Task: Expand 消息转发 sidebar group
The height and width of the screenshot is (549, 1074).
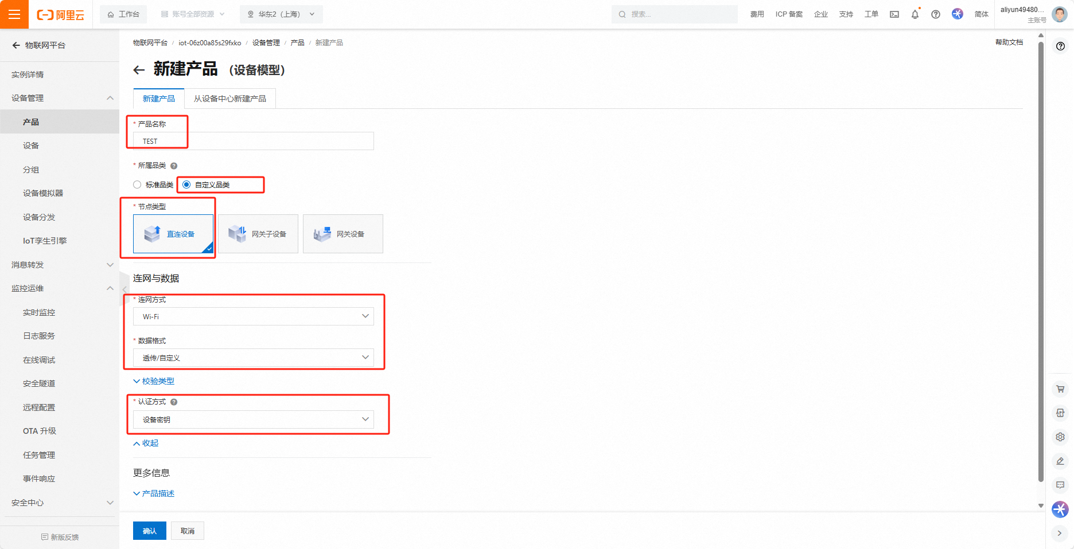Action: tap(110, 265)
